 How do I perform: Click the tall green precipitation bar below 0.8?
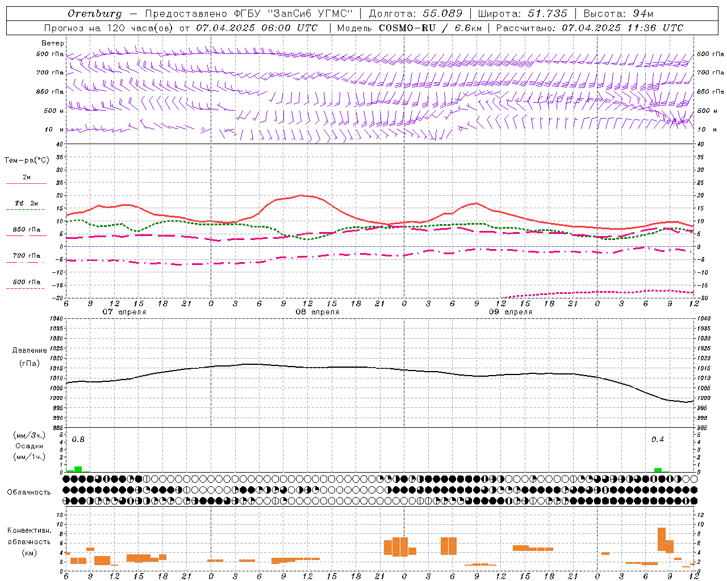coord(78,469)
